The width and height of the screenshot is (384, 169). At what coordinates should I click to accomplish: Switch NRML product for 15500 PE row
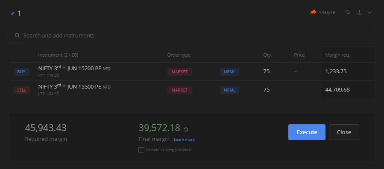(x=230, y=90)
